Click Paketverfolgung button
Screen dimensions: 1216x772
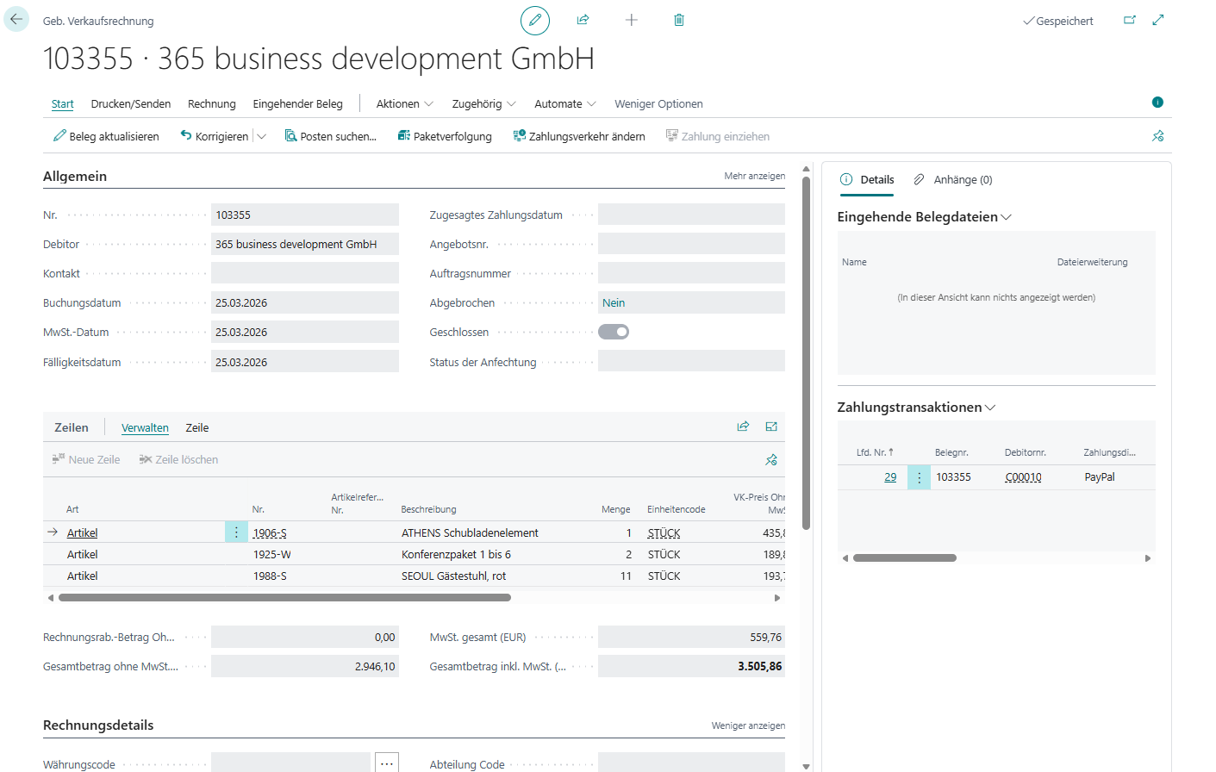[x=445, y=136]
